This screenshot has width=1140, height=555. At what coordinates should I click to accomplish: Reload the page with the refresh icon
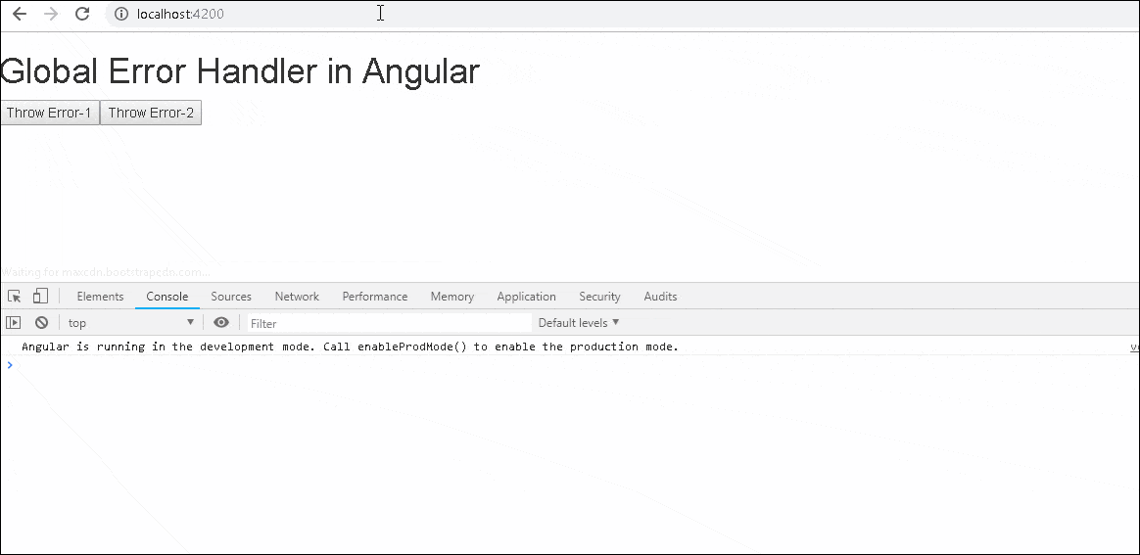[82, 14]
